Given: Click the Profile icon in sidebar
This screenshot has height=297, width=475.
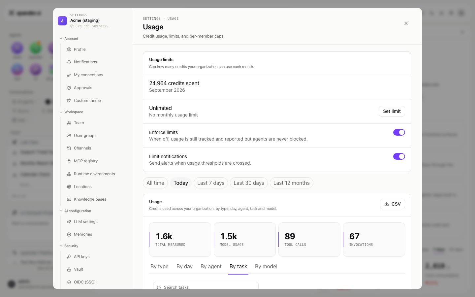Looking at the screenshot, I should (69, 49).
